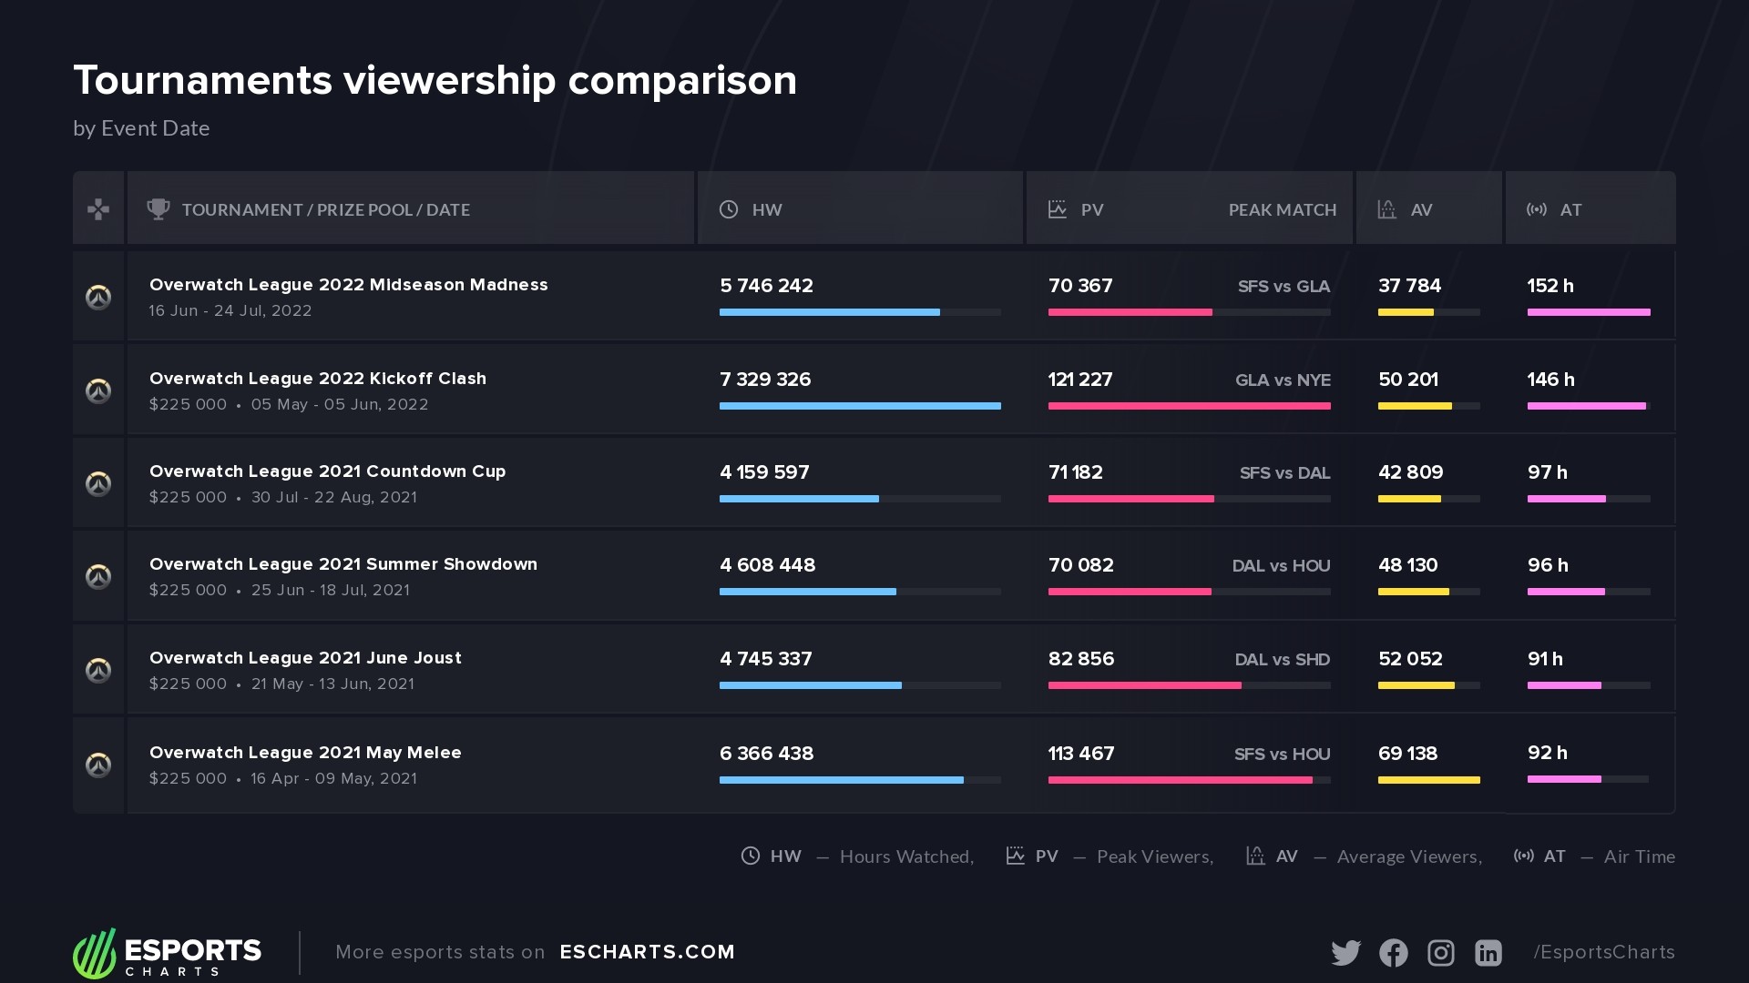Select the AV column header
Viewport: 1749px width, 983px height.
pyautogui.click(x=1421, y=210)
